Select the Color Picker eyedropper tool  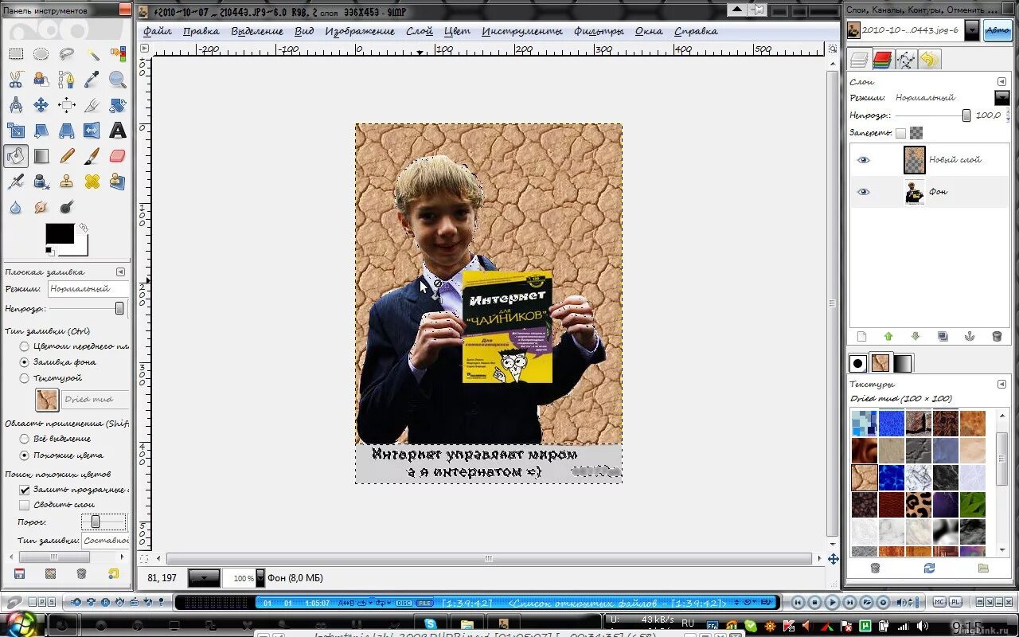(92, 80)
